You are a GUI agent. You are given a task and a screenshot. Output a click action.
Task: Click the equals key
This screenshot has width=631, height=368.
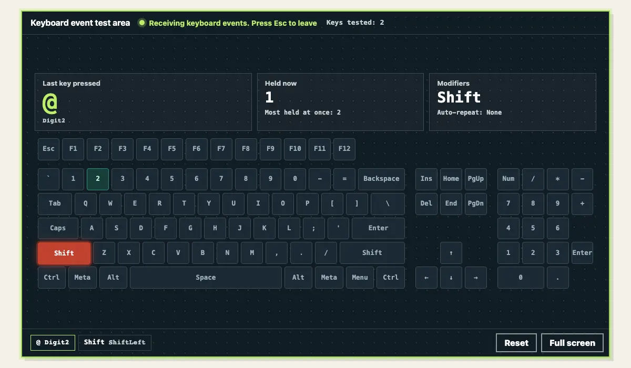(344, 179)
